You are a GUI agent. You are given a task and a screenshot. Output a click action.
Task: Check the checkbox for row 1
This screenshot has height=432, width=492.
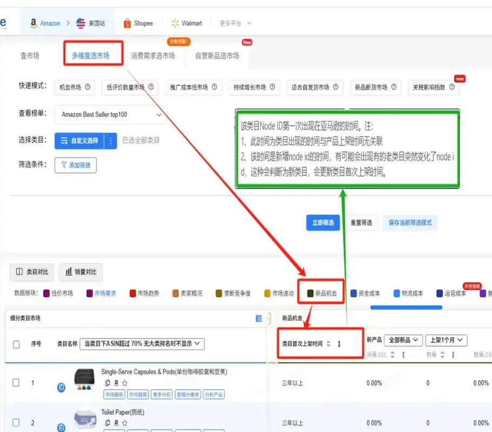16,382
